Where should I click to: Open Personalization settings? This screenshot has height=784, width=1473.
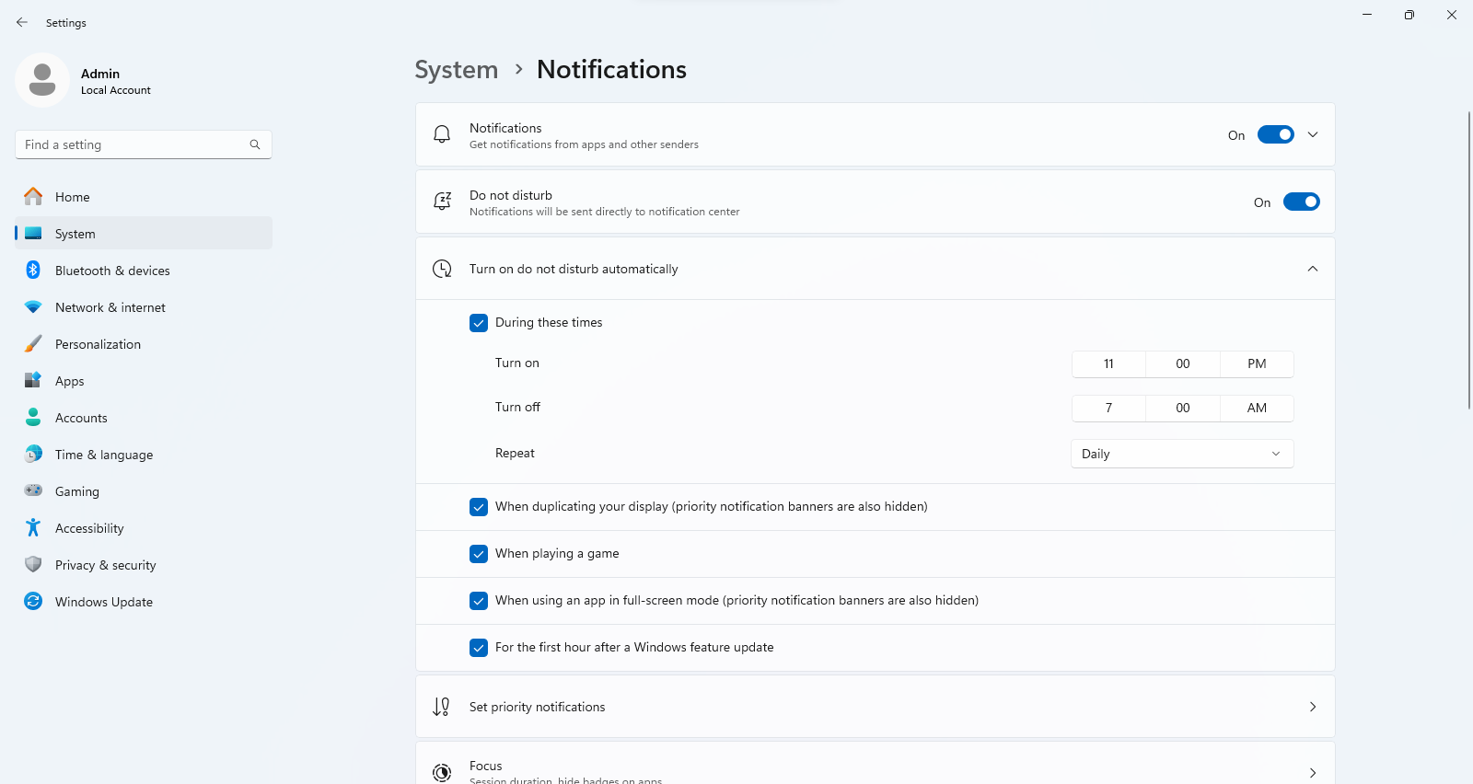[144, 343]
